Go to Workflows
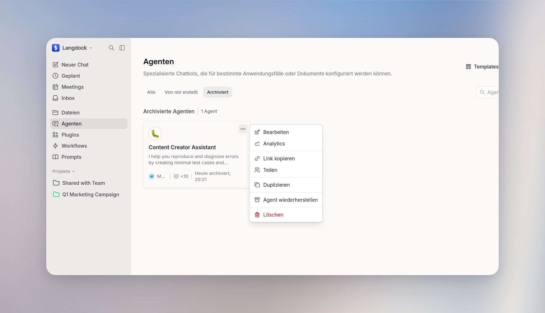 tap(89, 146)
